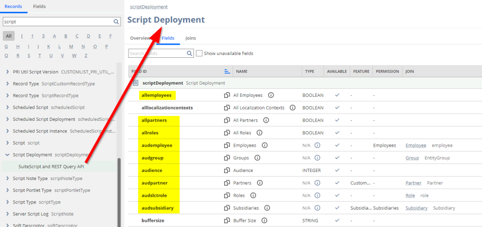Enable Show unavailable fields checkbox

pos(199,54)
